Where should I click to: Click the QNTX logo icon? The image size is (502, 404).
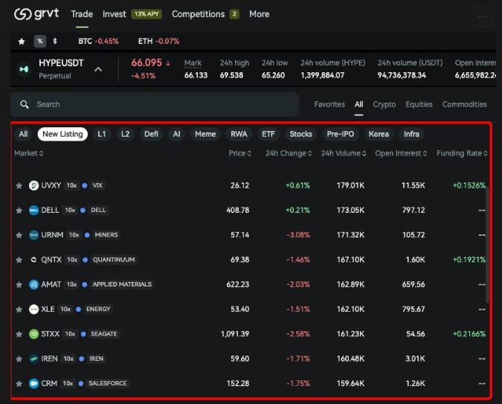tap(33, 260)
